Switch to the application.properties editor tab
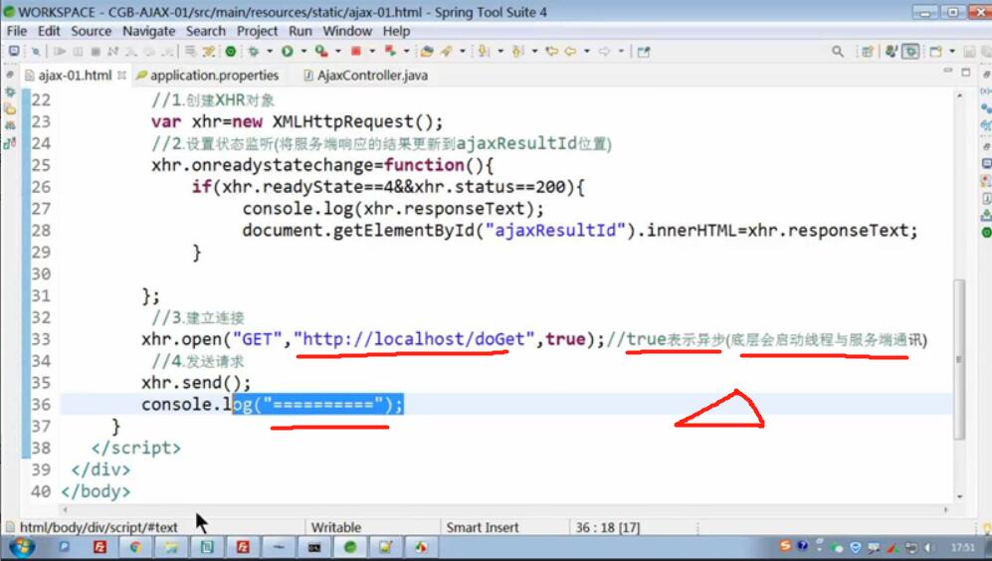992x561 pixels. click(208, 76)
